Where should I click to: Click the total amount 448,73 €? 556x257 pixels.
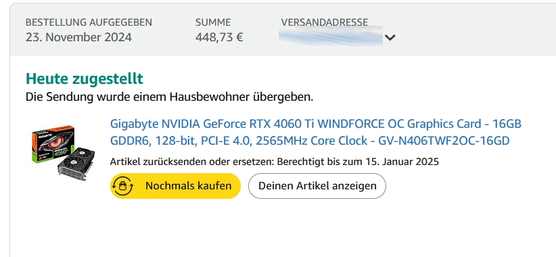tap(219, 37)
